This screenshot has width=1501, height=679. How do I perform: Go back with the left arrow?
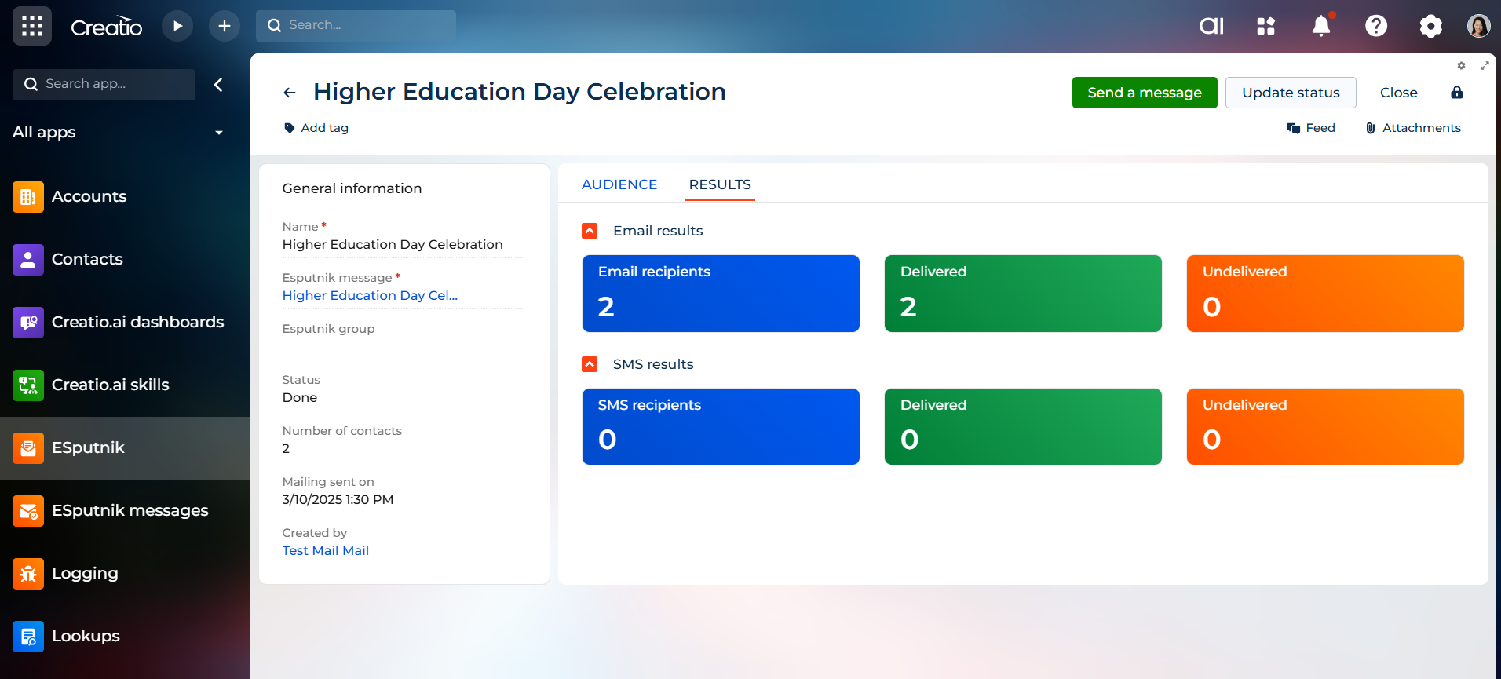tap(290, 93)
